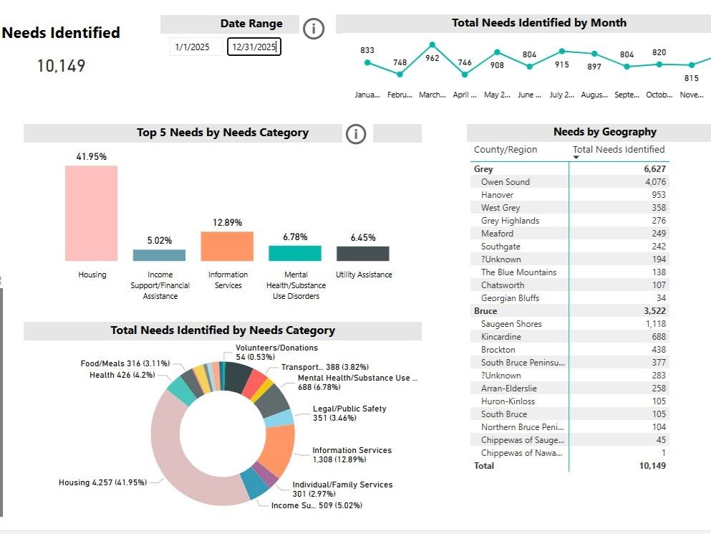
Task: Select the Bruce county group row
Action: (x=485, y=311)
